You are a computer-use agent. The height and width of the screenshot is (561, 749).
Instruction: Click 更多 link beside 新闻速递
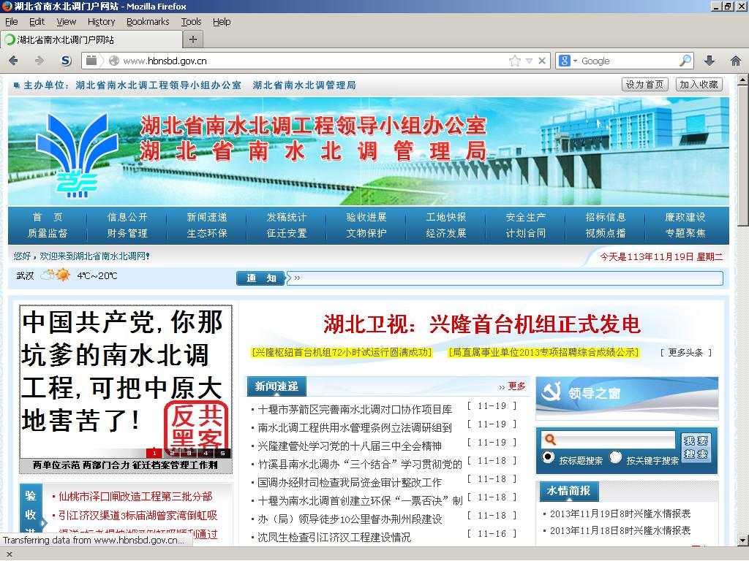coord(516,386)
